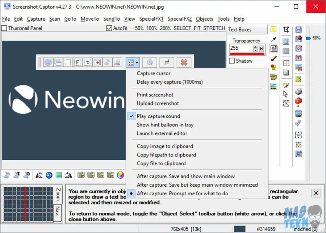This screenshot has height=233, width=326.
Task: Enable the Thumbnail Panel checkbox
Action: (4, 28)
